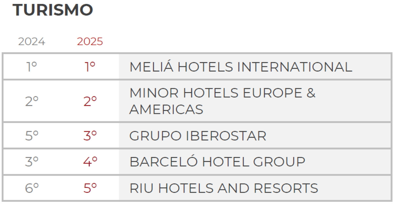Viewport: 393px width, 205px height.
Task: Pick Iberostar's red 2025 rank 3º
Action: click(90, 136)
